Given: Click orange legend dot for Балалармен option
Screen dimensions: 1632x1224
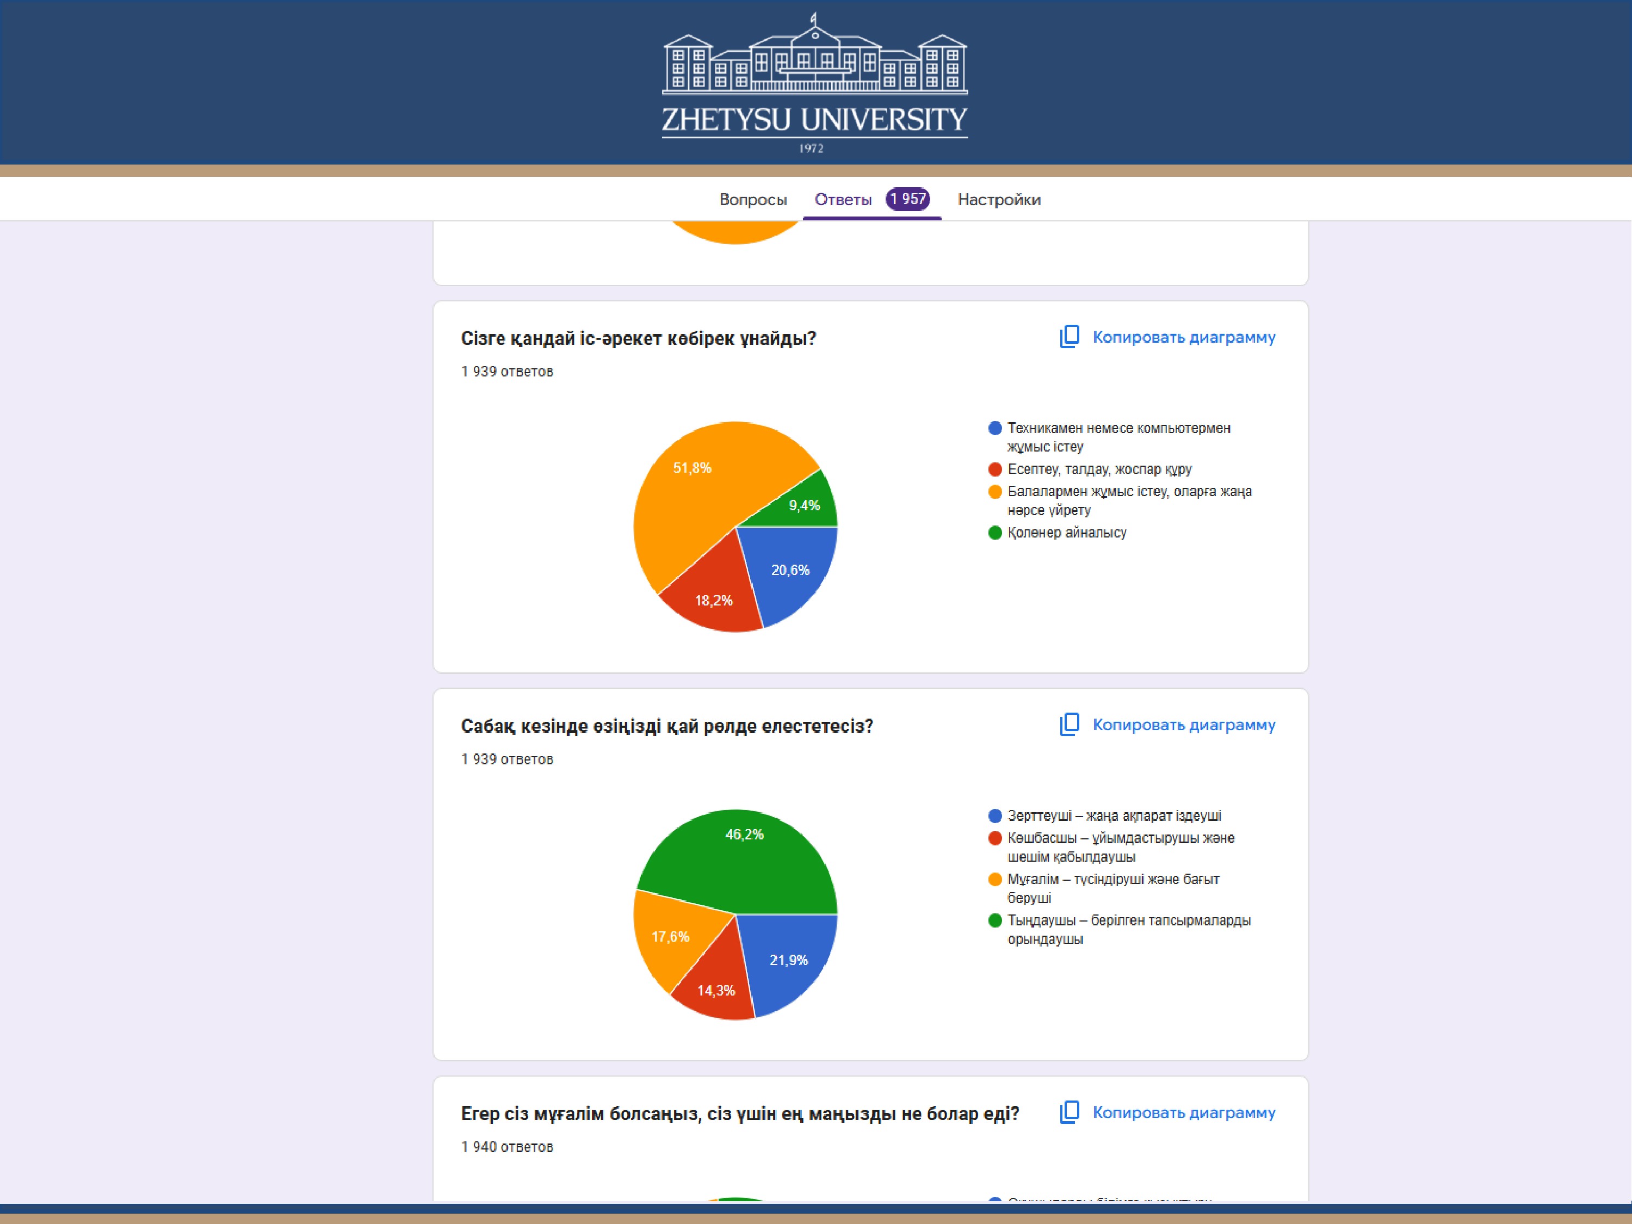Looking at the screenshot, I should pyautogui.click(x=994, y=491).
